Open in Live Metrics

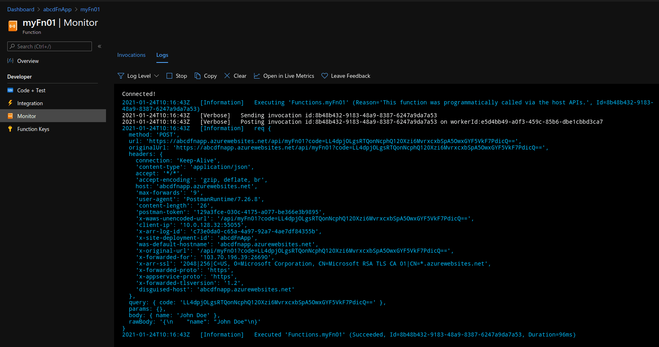[284, 76]
